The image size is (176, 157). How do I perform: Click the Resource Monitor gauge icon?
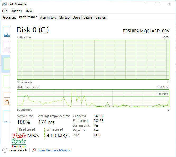pos(34,150)
